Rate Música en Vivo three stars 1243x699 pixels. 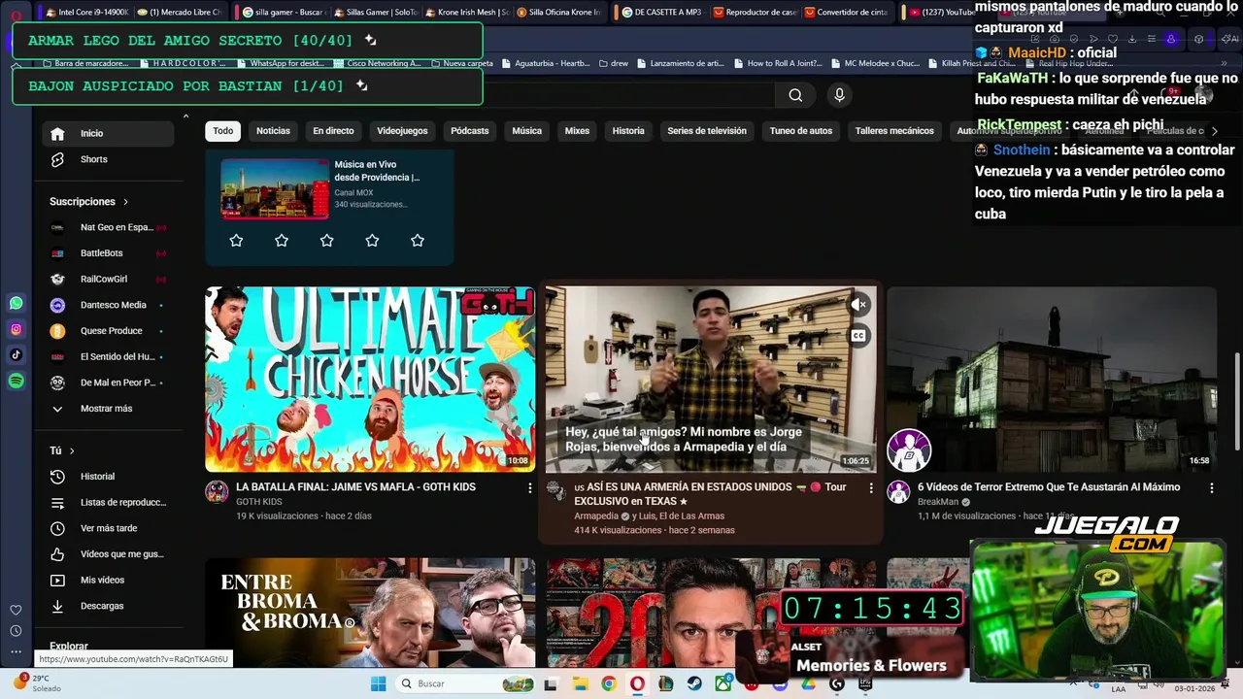pyautogui.click(x=326, y=240)
